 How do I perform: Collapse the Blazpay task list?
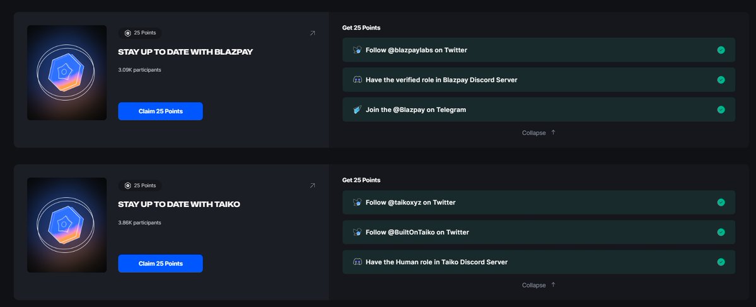[538, 133]
